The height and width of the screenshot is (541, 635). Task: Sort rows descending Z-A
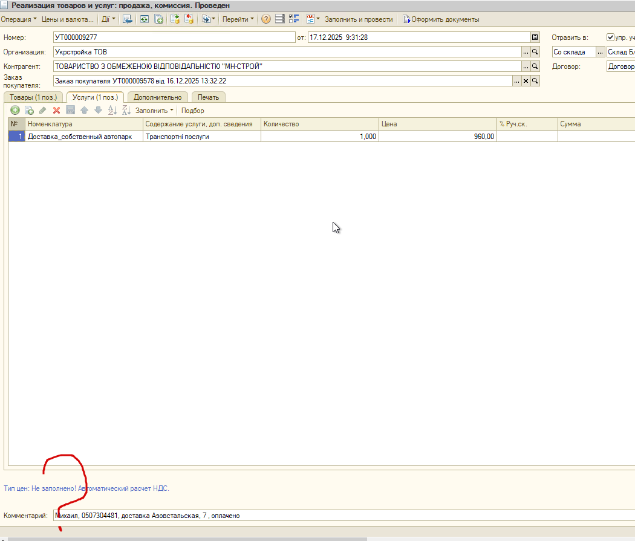(126, 110)
